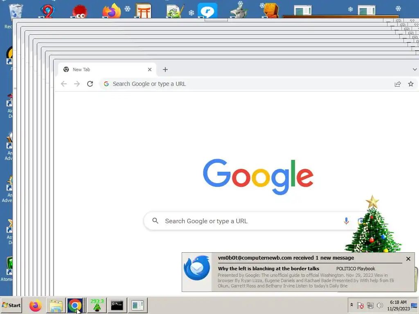Viewport: 419px width, 314px height.
Task: Go back using Chrome's back arrow
Action: 63,84
